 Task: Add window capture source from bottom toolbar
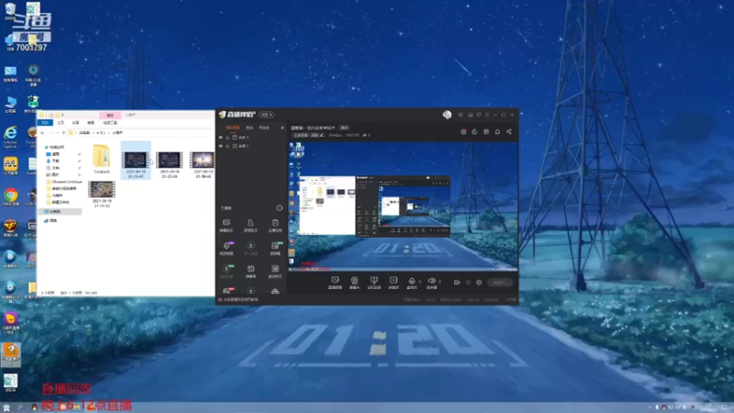(x=373, y=283)
